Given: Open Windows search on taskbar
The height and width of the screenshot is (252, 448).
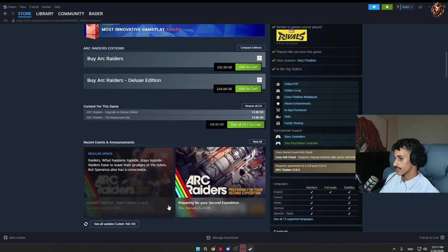Looking at the screenshot, I should (205, 249).
